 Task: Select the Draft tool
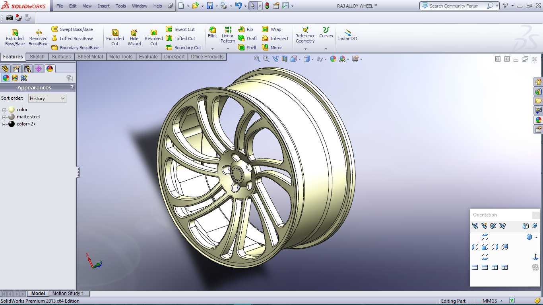248,39
